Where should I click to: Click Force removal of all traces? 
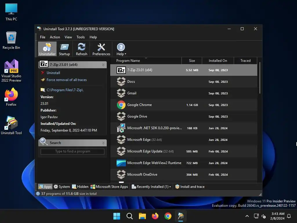pos(67,80)
